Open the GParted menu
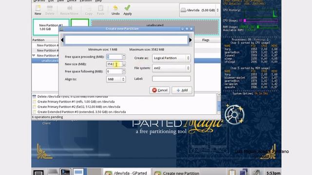This screenshot has height=175, width=312. [x=39, y=1]
